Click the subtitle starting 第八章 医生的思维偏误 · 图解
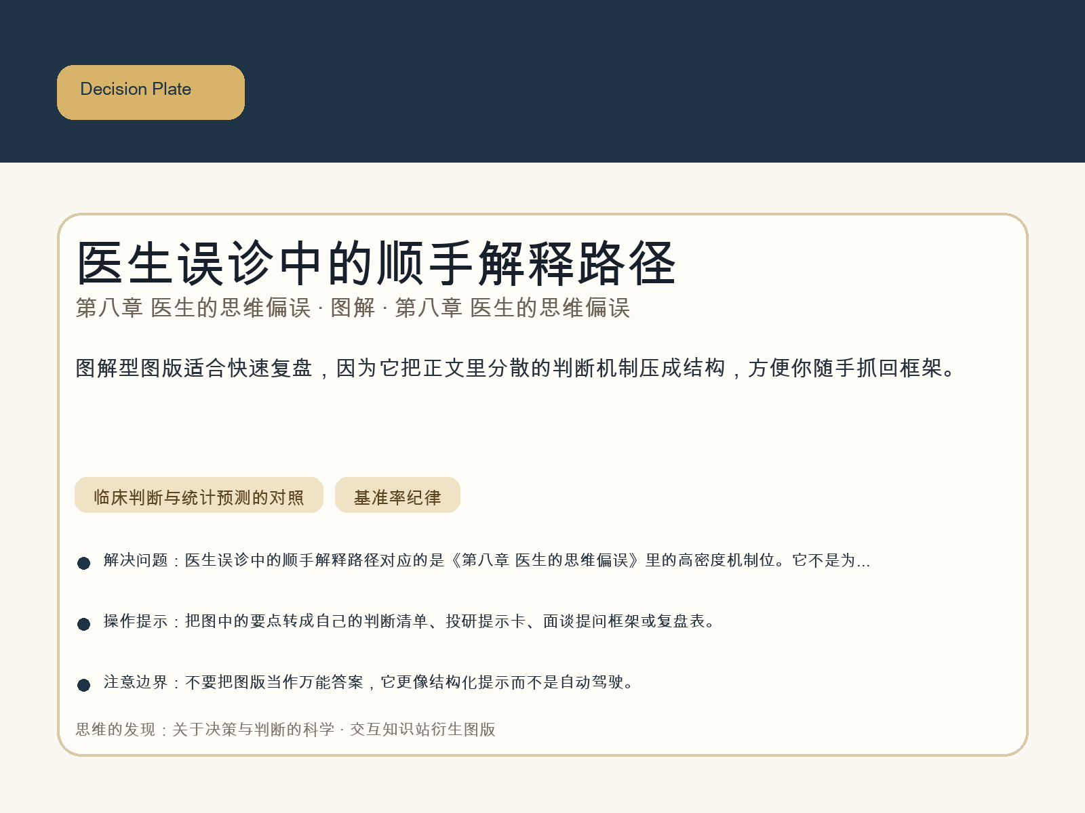Screen dimensions: 1085x813 353,308
